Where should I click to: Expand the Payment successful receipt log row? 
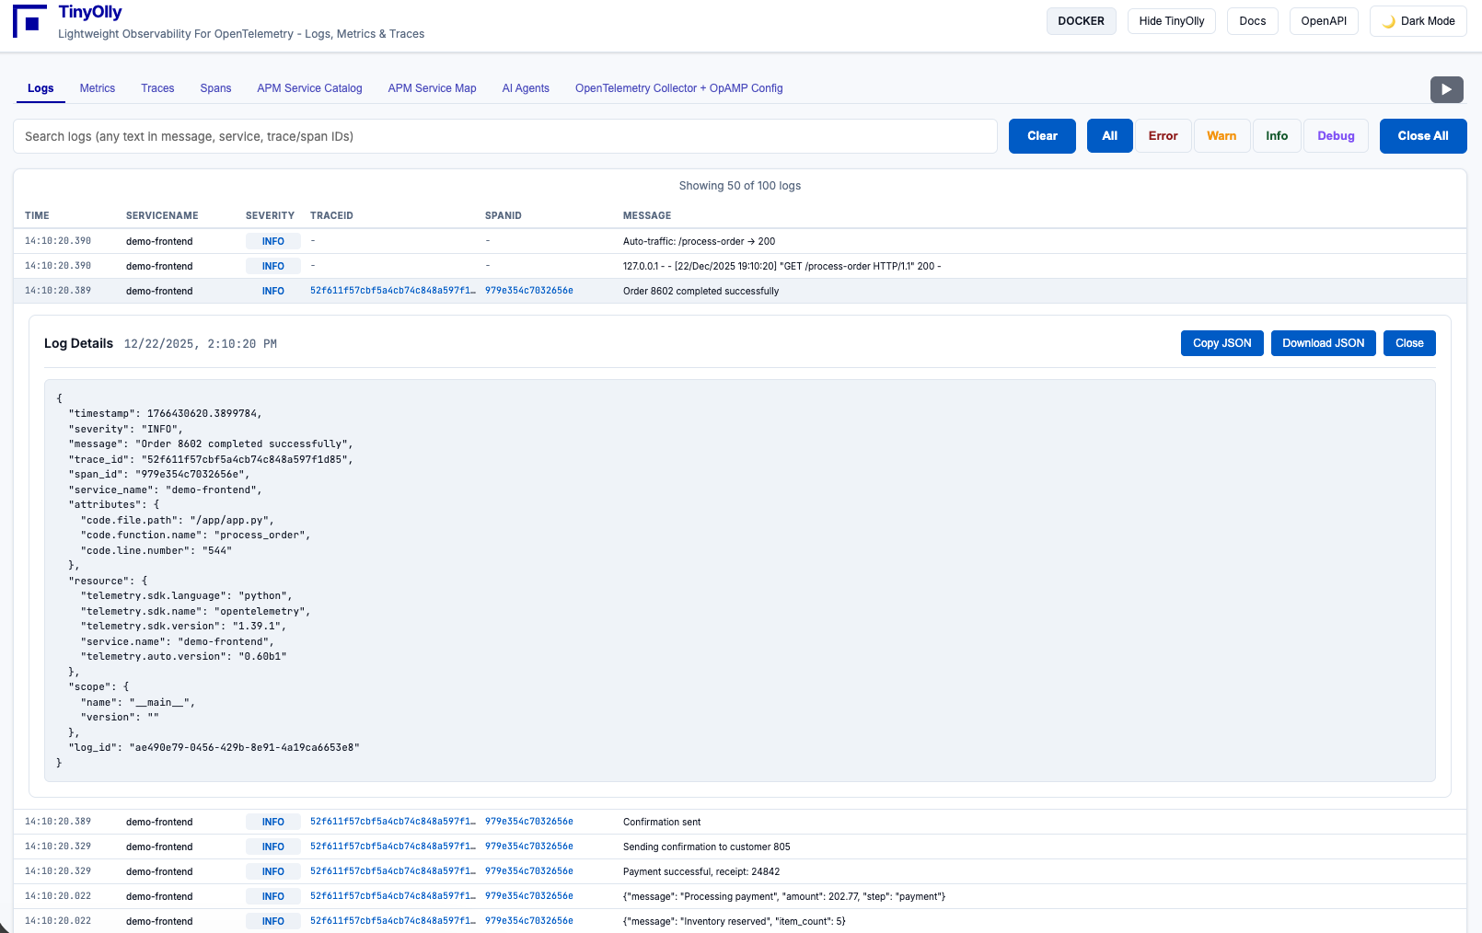coord(700,871)
